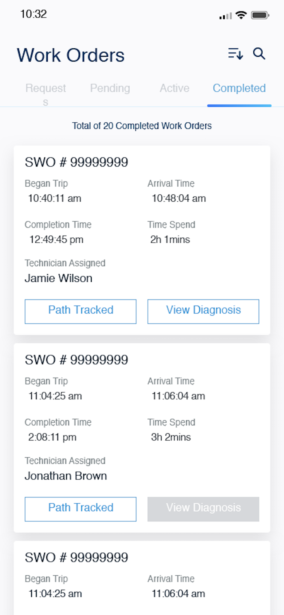284x615 pixels.
Task: Open the Active tab
Action: [174, 88]
